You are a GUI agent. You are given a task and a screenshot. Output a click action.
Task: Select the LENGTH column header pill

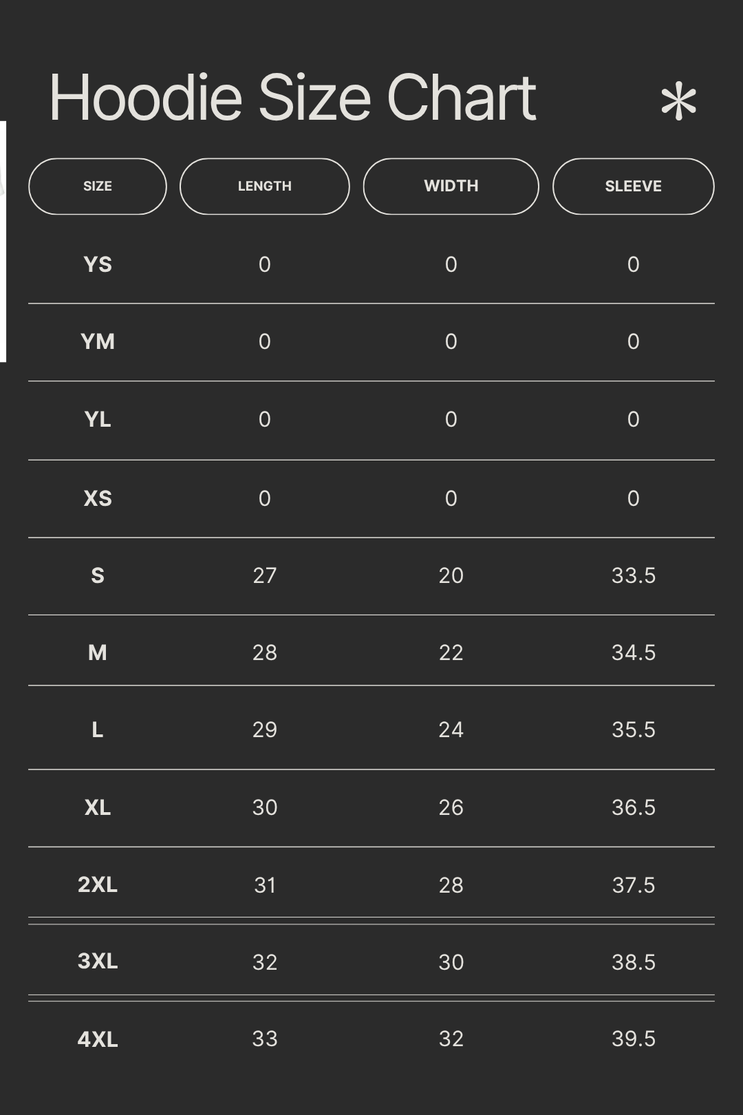tap(265, 187)
